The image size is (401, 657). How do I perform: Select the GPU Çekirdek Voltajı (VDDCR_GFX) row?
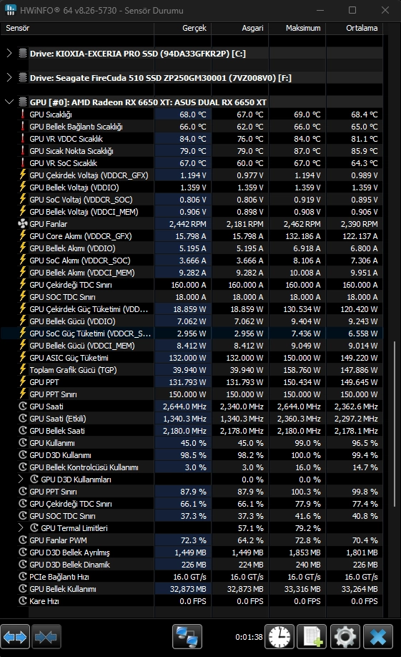coord(192,175)
